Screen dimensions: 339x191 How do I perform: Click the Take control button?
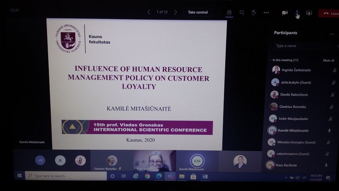(x=198, y=12)
